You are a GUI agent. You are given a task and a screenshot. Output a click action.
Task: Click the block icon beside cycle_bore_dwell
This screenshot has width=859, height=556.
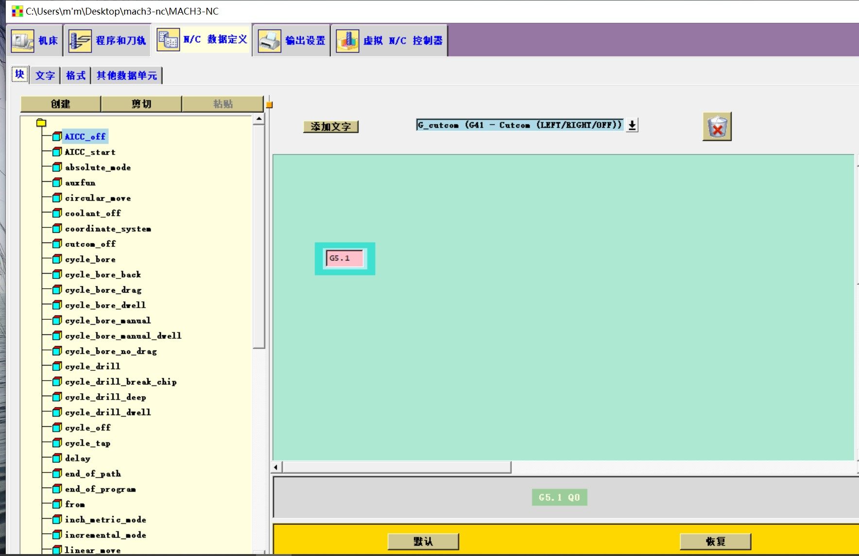tap(57, 305)
